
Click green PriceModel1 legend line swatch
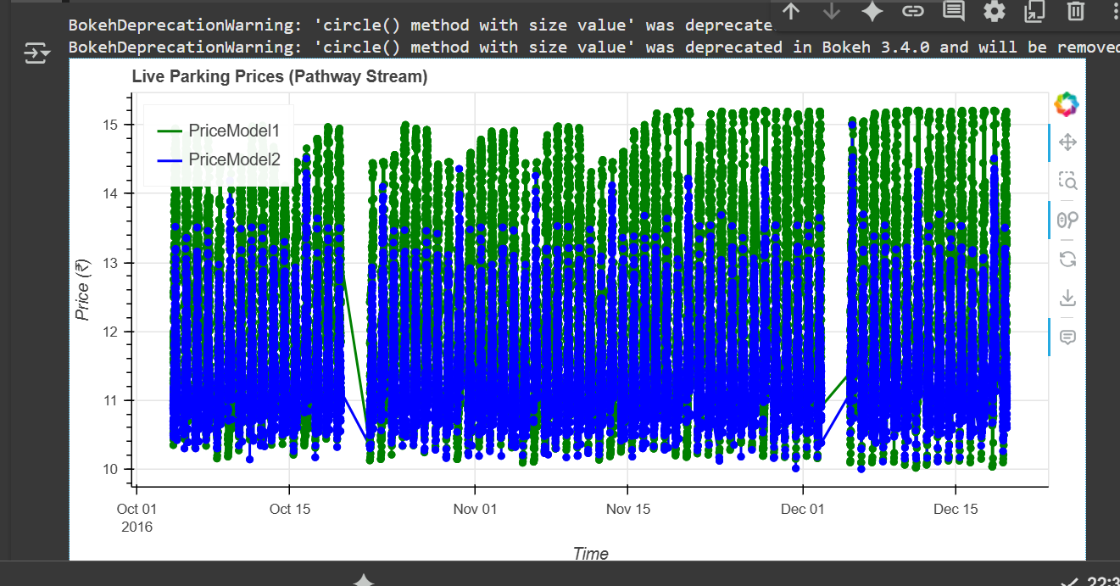coord(170,131)
